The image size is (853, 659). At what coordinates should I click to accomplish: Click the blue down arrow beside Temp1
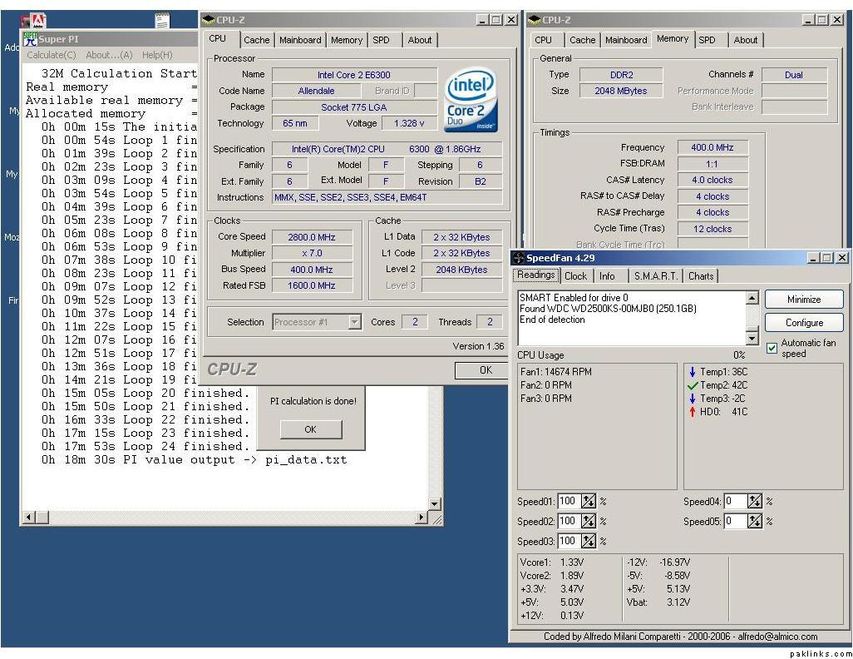point(692,372)
